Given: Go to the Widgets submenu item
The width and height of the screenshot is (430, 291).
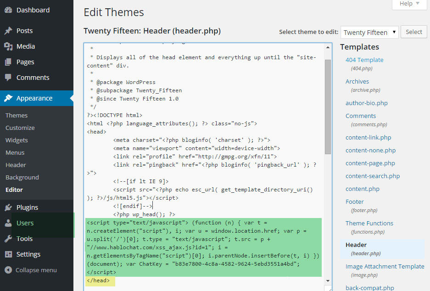Looking at the screenshot, I should (x=17, y=140).
